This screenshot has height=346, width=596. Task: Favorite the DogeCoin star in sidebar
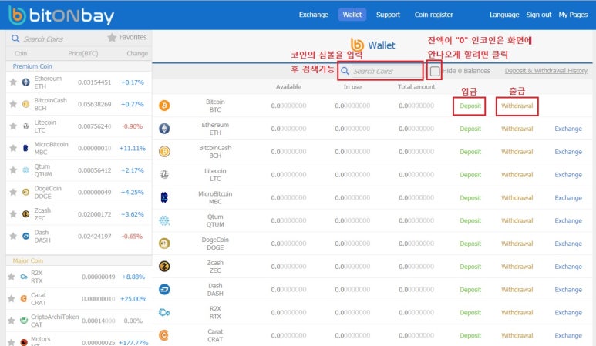[x=13, y=192]
